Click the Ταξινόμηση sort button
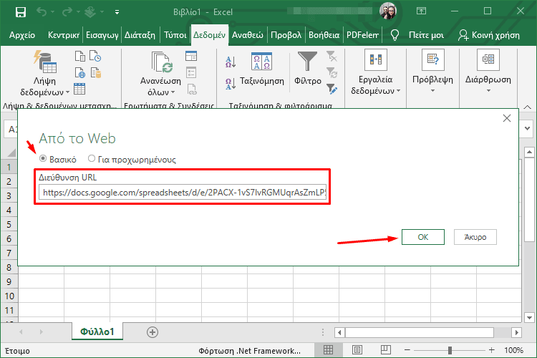This screenshot has height=358, width=537. click(x=261, y=69)
